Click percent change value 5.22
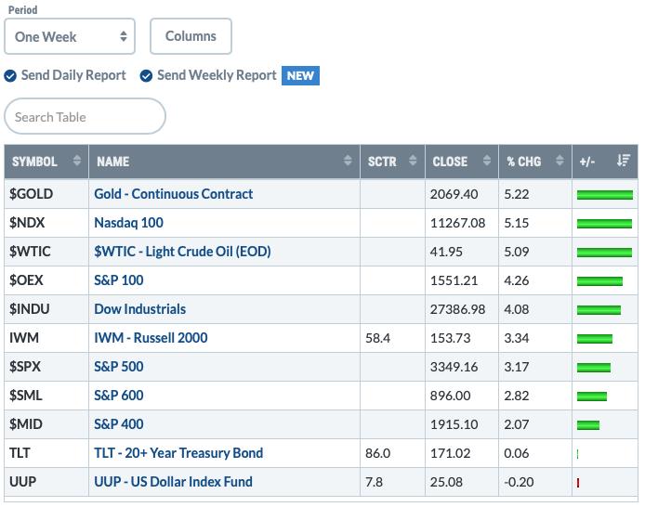 click(x=516, y=194)
